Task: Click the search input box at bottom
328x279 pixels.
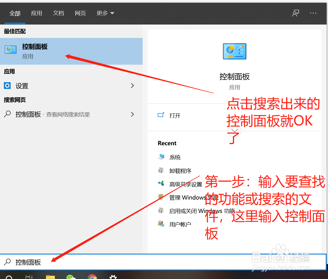Action: click(x=84, y=262)
